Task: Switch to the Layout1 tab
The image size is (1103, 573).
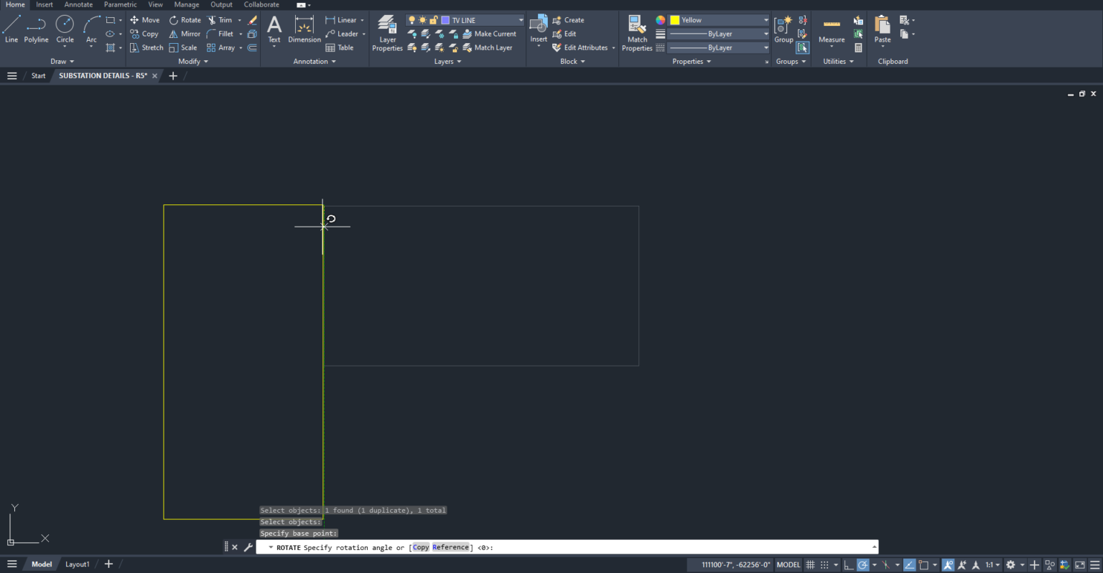Action: click(x=77, y=564)
